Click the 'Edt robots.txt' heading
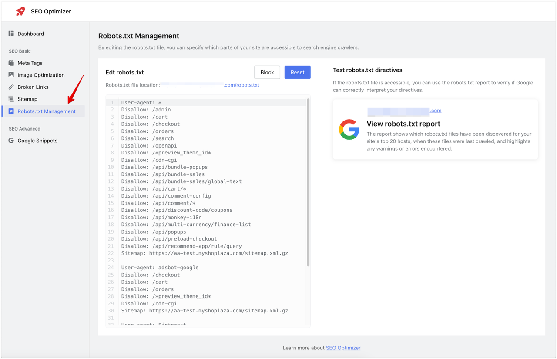The width and height of the screenshot is (557, 359). pos(124,72)
